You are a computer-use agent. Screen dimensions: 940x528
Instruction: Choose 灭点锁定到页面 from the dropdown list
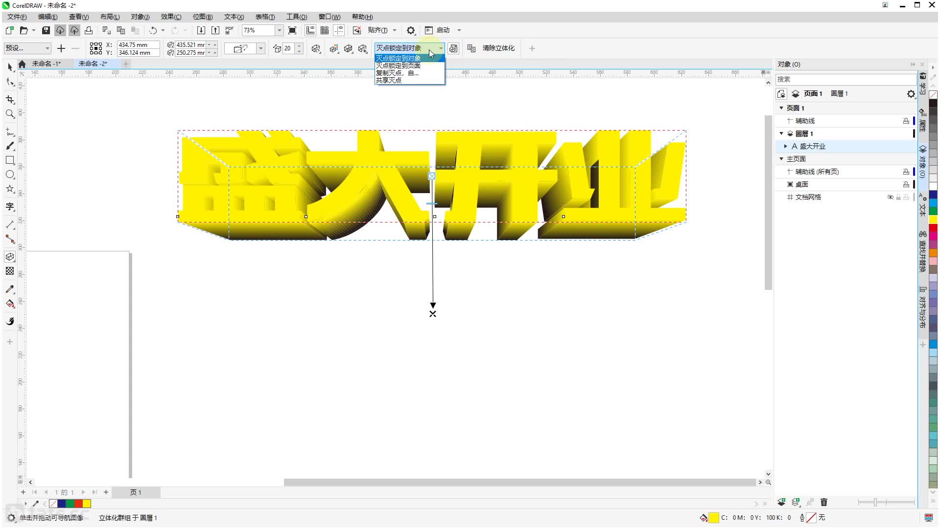click(x=410, y=66)
